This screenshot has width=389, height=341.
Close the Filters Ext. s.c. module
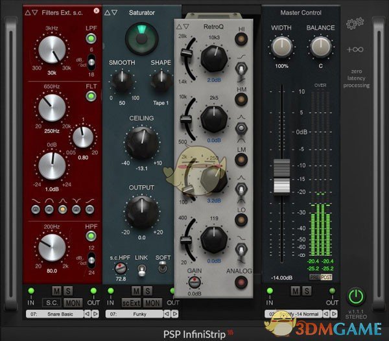pyautogui.click(x=96, y=10)
